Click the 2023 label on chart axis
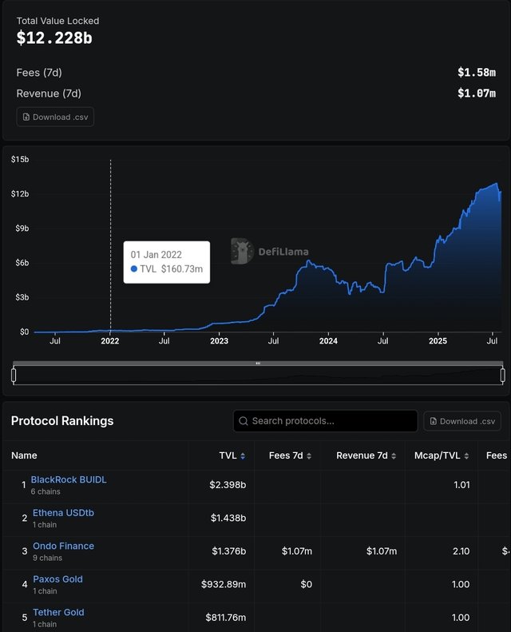This screenshot has width=511, height=632. tap(219, 341)
